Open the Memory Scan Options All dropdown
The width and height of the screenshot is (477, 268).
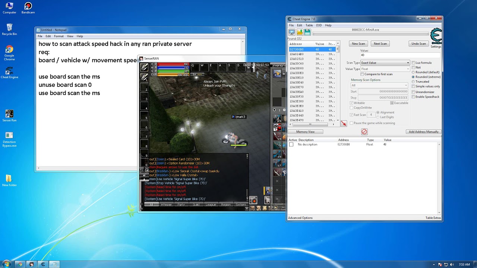(x=379, y=85)
